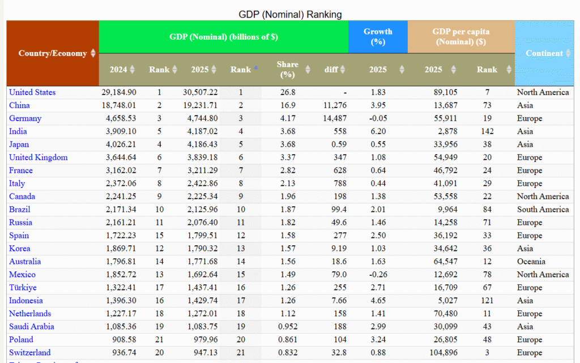
Task: Sort by 2025 GDP Rank arrow
Action: [255, 67]
